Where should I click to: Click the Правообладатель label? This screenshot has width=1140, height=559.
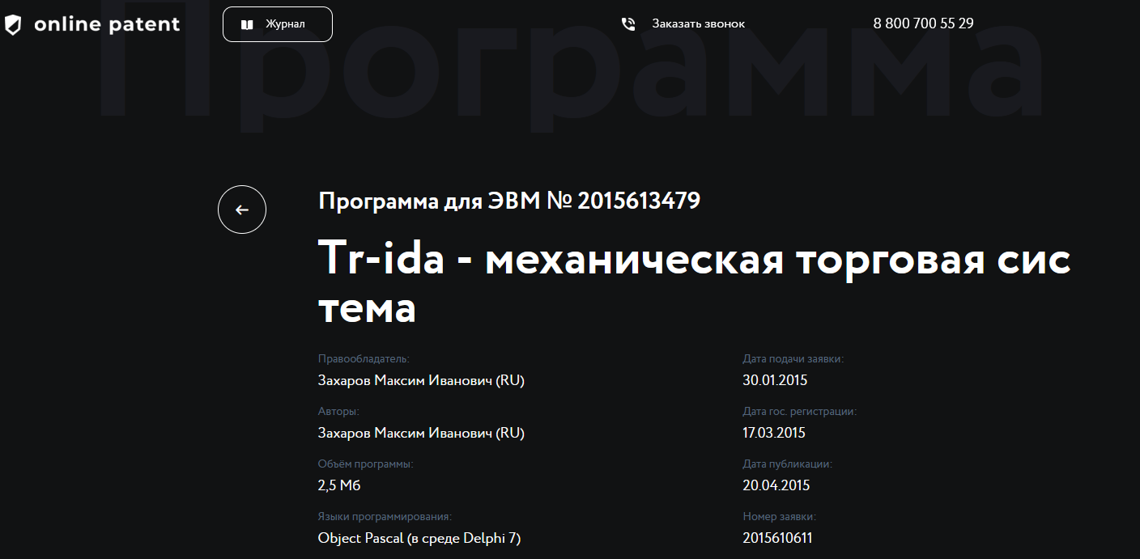[364, 358]
